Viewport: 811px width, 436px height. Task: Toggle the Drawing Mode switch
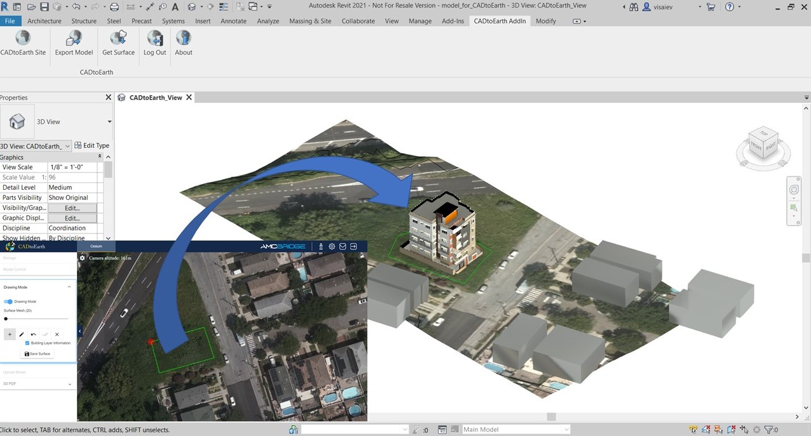coord(8,301)
